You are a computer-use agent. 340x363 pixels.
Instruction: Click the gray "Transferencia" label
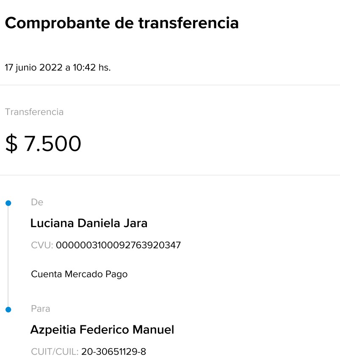(34, 112)
